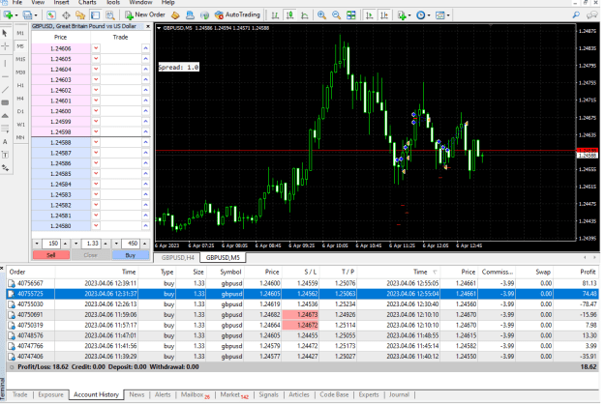Open the MetaEditor book icon

(175, 15)
